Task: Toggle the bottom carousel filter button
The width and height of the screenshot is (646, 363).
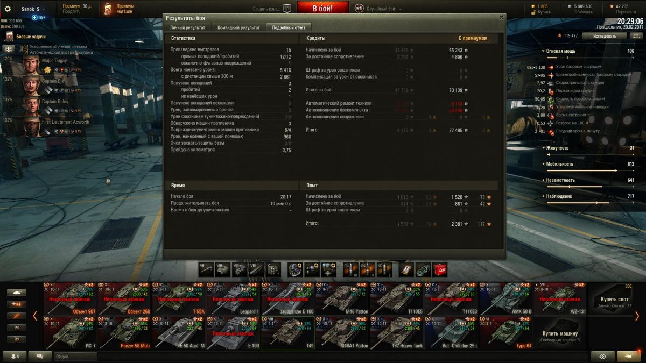Action: [16, 339]
